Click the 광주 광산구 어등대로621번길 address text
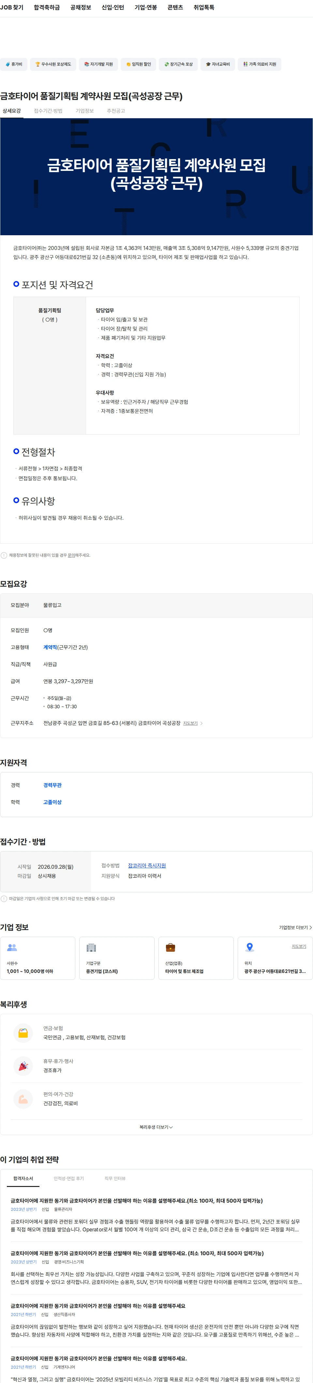The height and width of the screenshot is (1383, 313). pos(275,971)
